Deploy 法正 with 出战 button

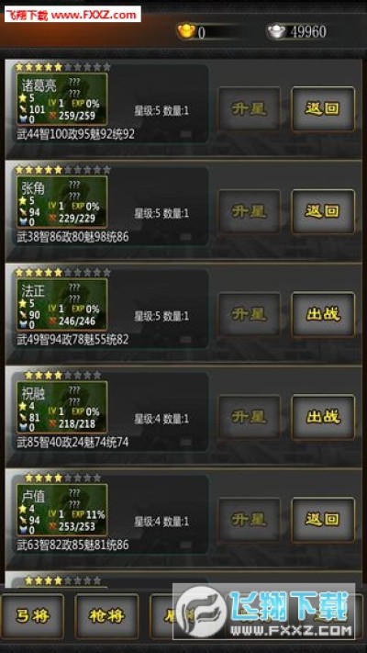click(x=323, y=314)
